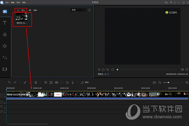Image resolution: width=189 pixels, height=126 pixels.
Task: Click ruler at 00:00:32.00 marker
Action: 64,88
